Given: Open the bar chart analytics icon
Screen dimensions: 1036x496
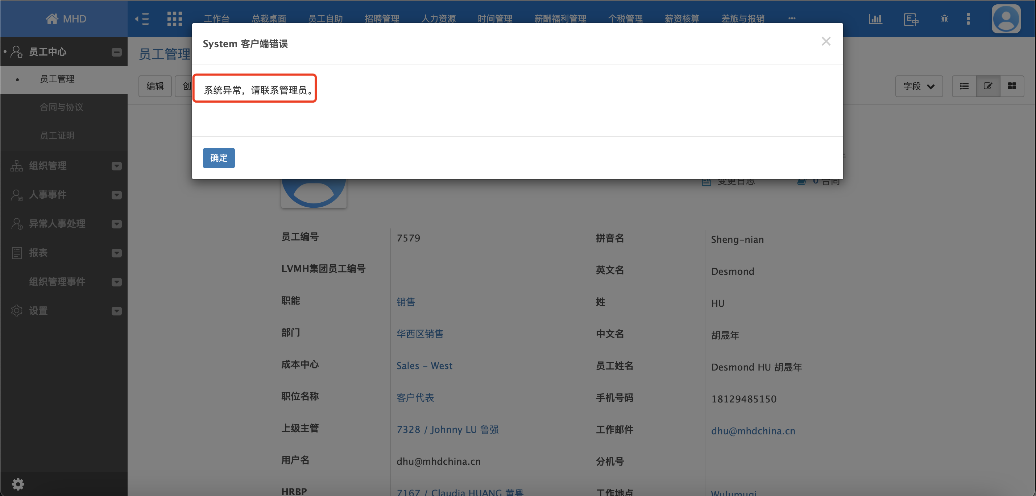Looking at the screenshot, I should click(876, 18).
